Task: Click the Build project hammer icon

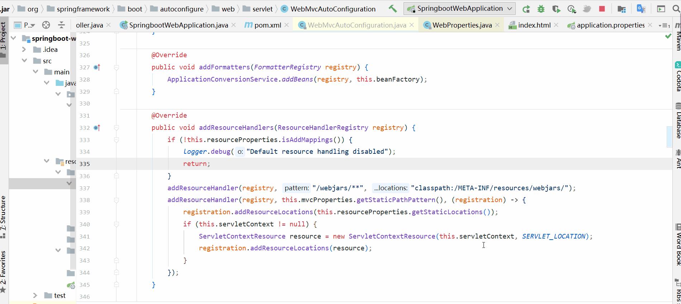Action: click(x=393, y=9)
